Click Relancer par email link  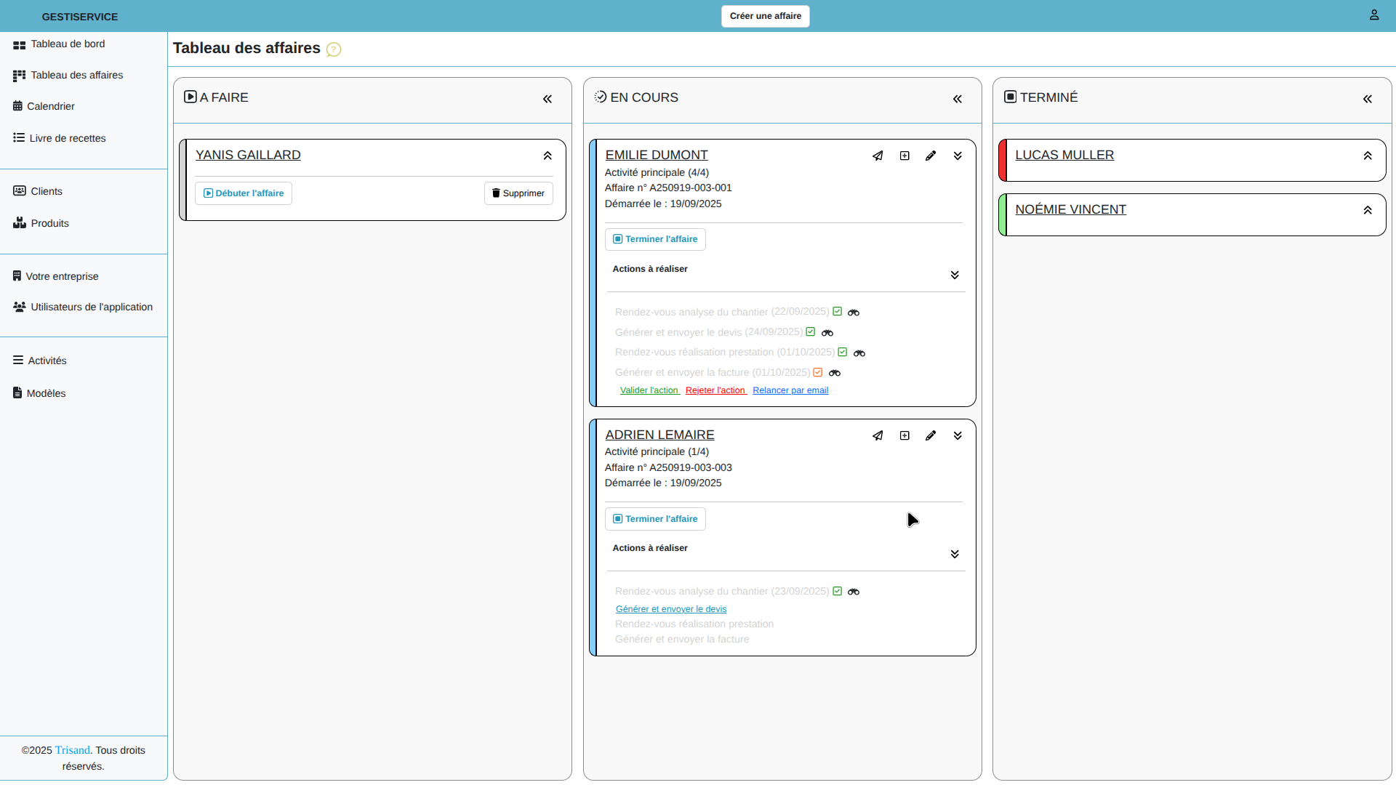790,391
